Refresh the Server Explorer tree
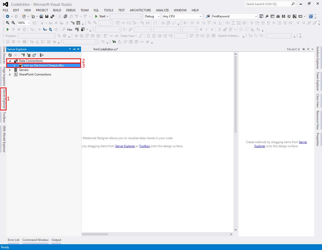322x250 pixels. click(10, 55)
